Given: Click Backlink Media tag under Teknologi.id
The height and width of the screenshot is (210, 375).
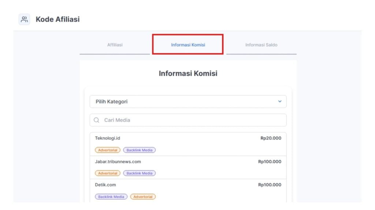Looking at the screenshot, I should pos(140,150).
